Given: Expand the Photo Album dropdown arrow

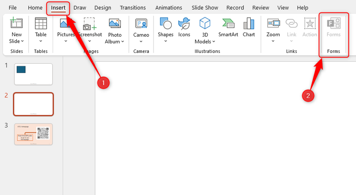Looking at the screenshot, I should pos(123,42).
